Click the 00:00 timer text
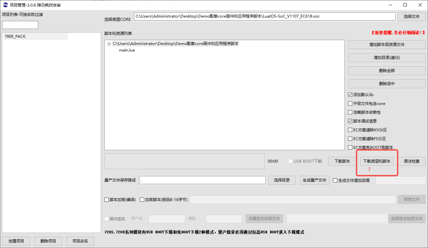The image size is (428, 248). click(273, 161)
